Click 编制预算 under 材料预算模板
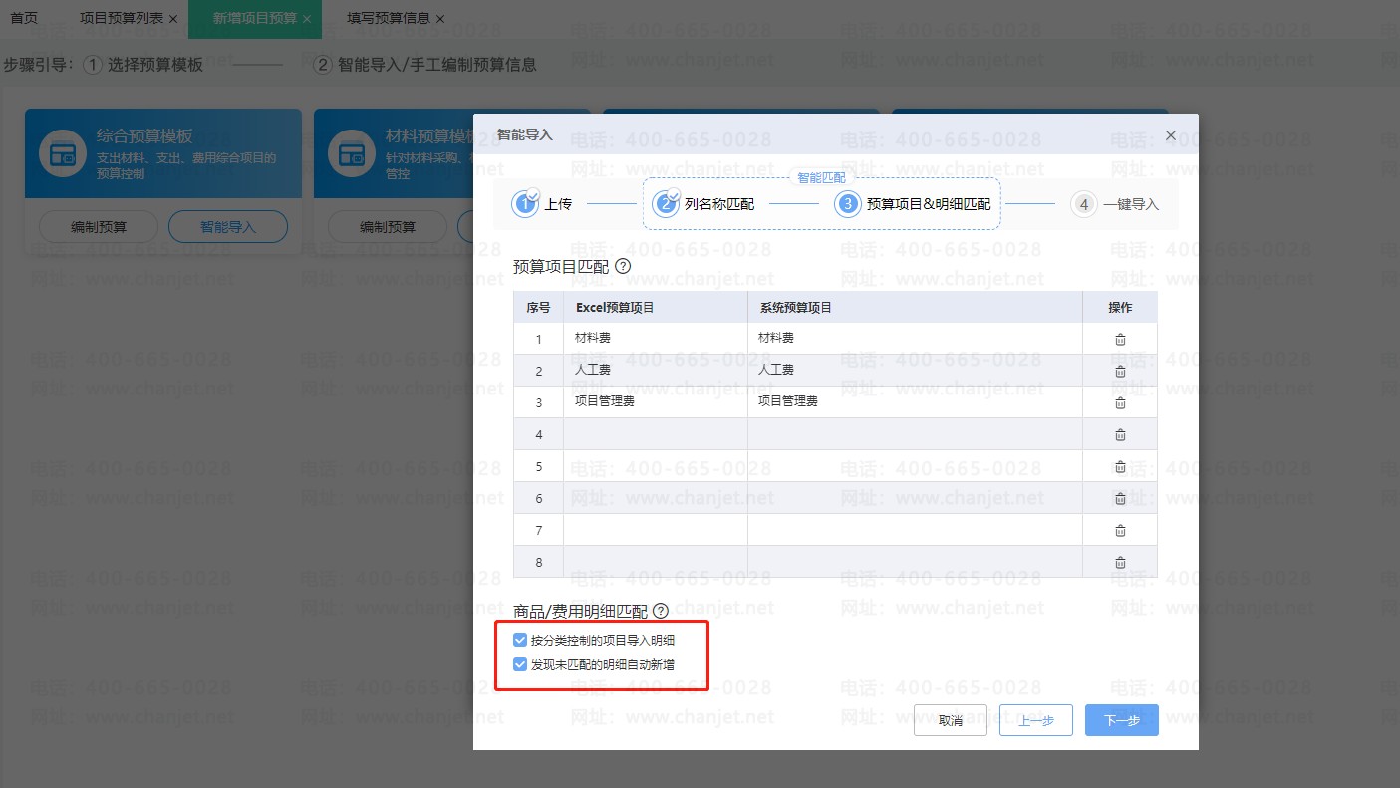Screen dimensions: 1400x788 [x=387, y=227]
